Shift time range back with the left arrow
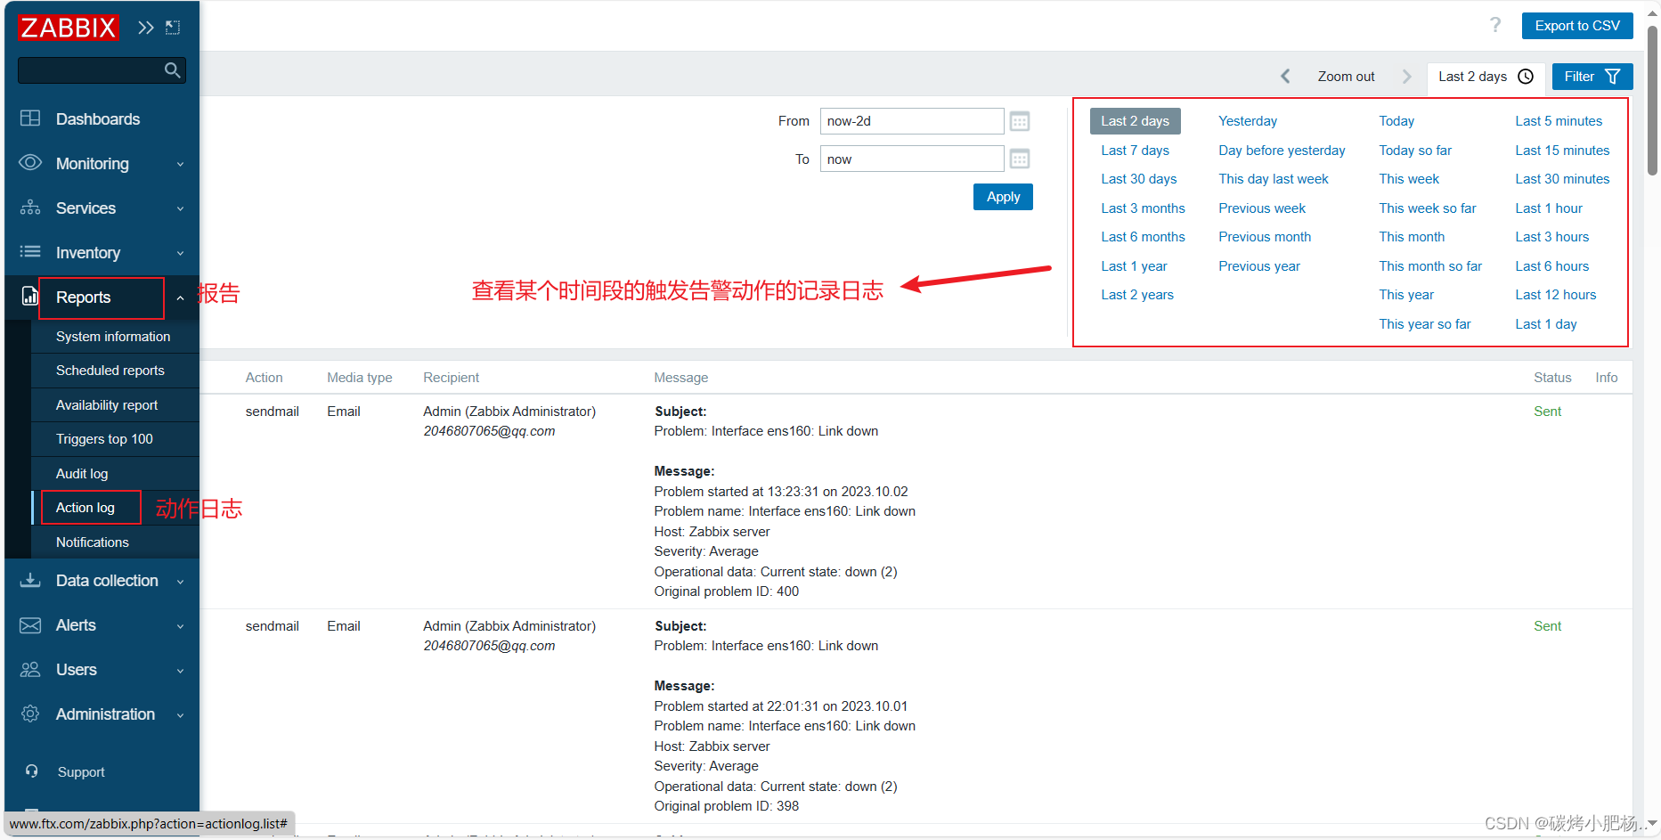 click(1285, 77)
